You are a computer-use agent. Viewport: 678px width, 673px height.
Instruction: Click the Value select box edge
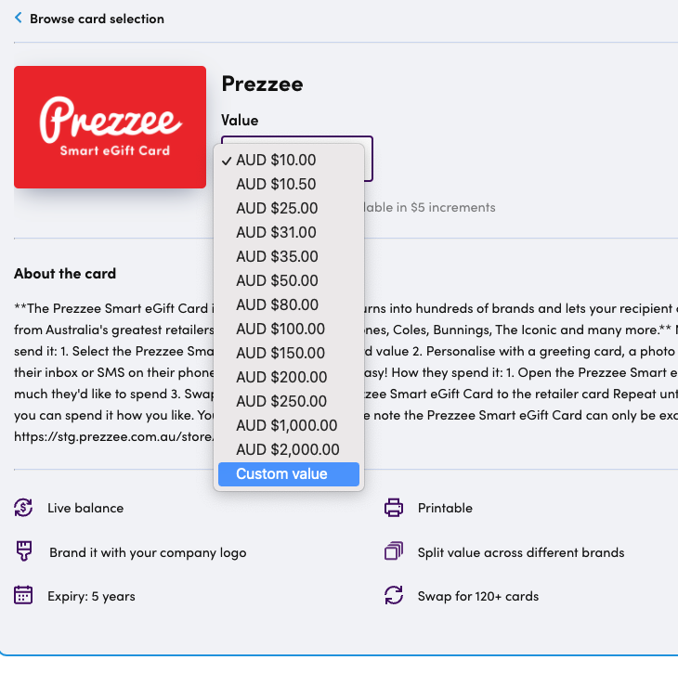point(369,159)
